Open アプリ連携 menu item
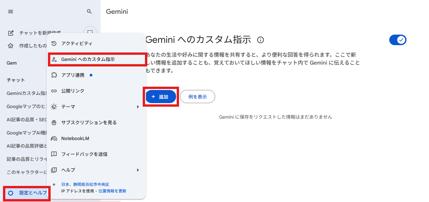Image resolution: width=429 pixels, height=202 pixels. coord(73,75)
